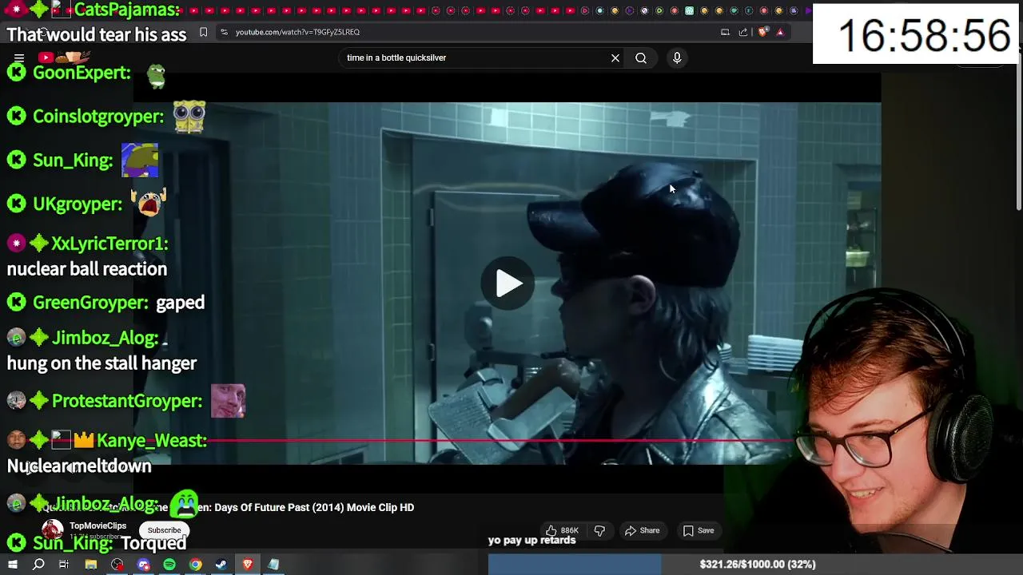Click chat username Kanye_Weast
Image resolution: width=1023 pixels, height=575 pixels.
[x=152, y=440]
